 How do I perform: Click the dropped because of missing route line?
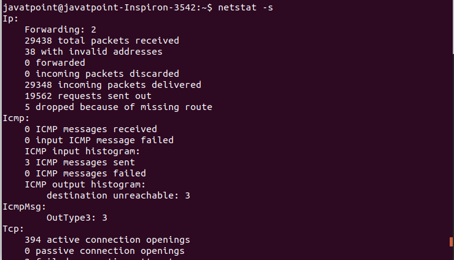118,106
